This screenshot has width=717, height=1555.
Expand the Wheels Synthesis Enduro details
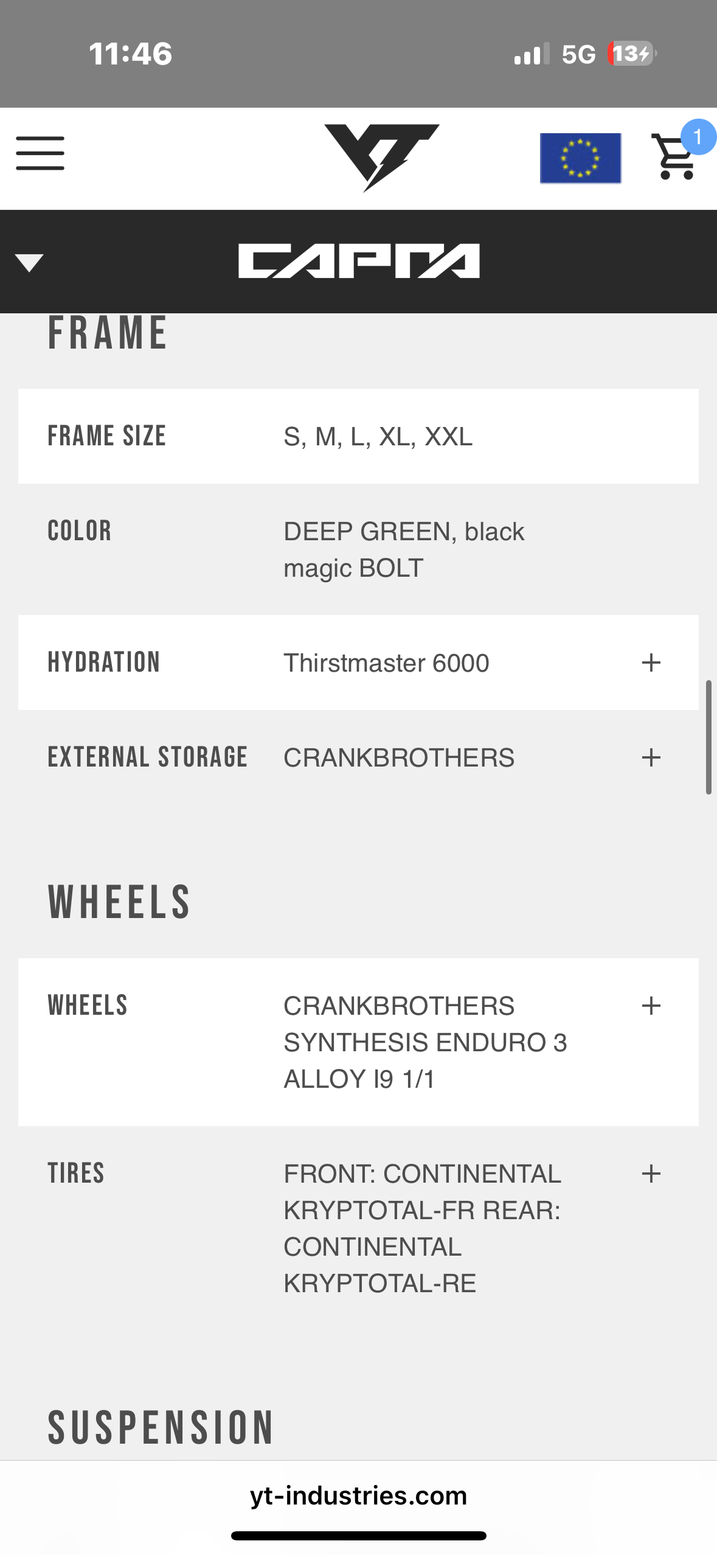click(651, 1006)
